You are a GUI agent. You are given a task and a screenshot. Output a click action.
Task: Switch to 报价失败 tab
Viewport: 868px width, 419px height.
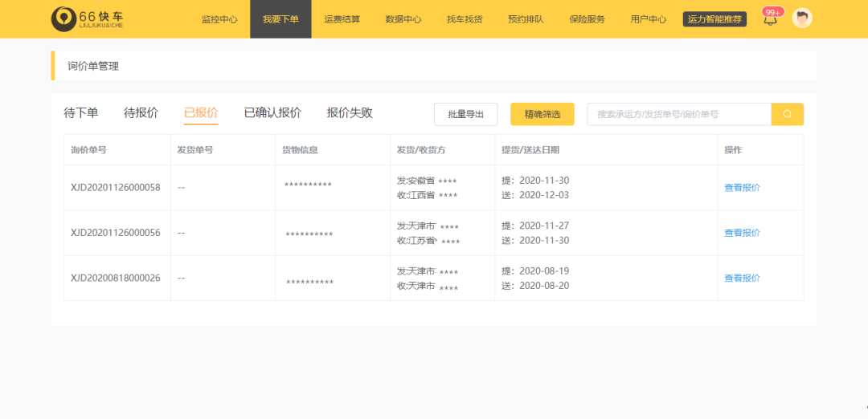click(x=350, y=113)
